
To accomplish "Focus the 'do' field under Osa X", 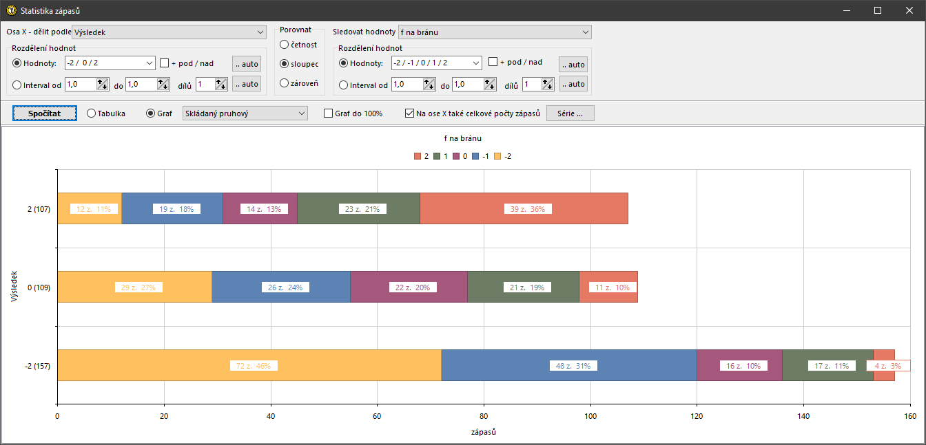I will click(141, 84).
